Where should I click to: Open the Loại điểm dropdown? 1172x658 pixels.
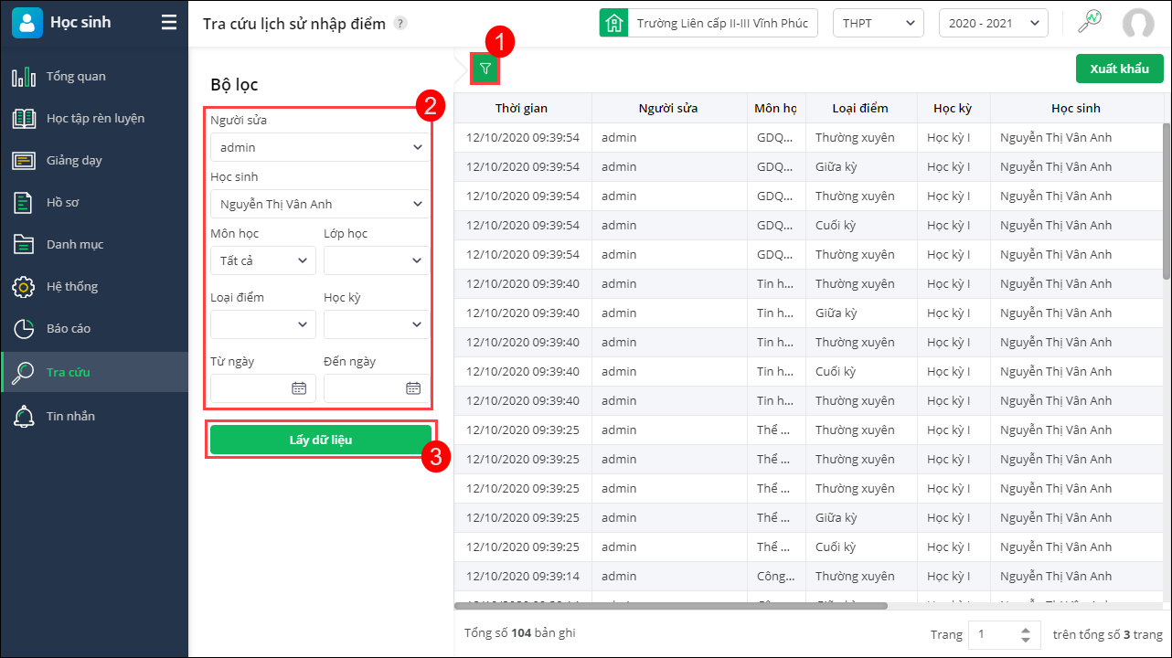coord(263,324)
